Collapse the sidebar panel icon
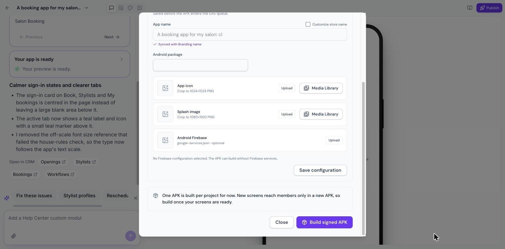 tap(140, 8)
